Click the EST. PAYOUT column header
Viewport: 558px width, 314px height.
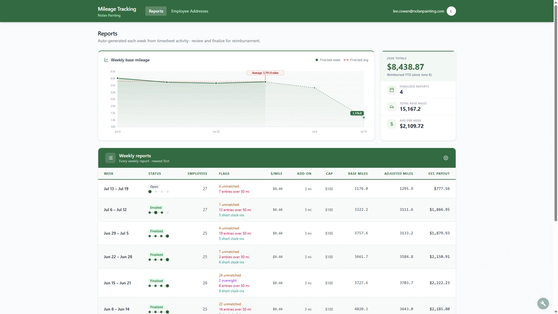439,174
